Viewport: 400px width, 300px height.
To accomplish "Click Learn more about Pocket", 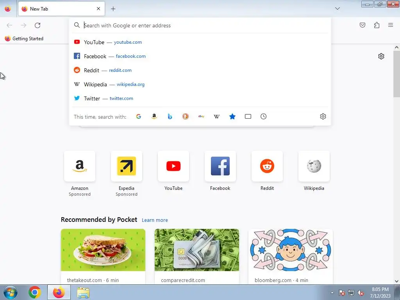I will point(155,220).
